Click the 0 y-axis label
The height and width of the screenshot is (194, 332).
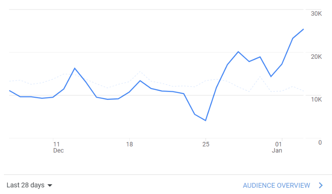click(x=320, y=143)
